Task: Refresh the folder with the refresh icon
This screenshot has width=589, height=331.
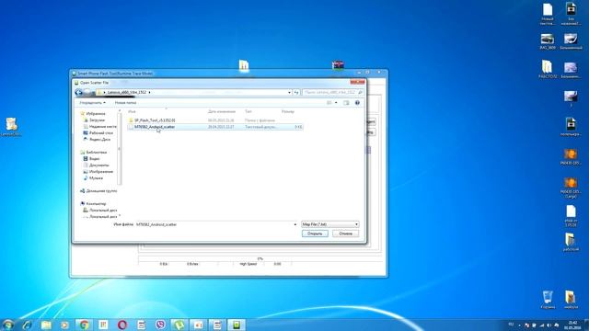Action: [x=296, y=92]
